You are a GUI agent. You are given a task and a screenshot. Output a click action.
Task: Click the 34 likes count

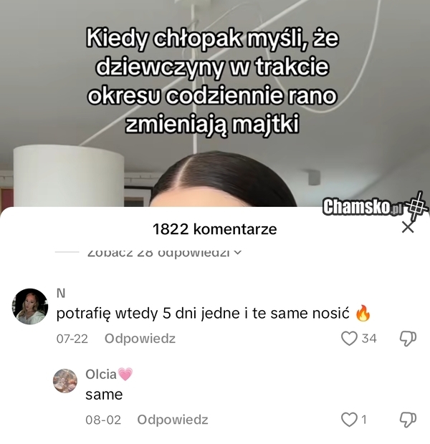[x=369, y=339]
